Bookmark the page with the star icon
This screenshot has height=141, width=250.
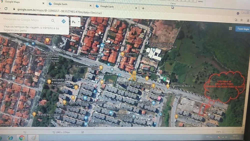pos(241,20)
